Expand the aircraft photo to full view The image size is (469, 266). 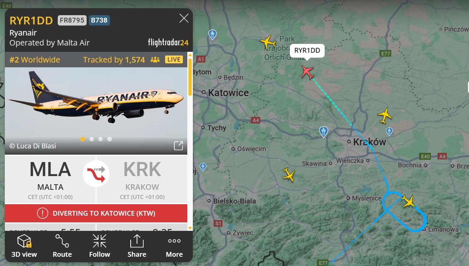click(x=178, y=146)
